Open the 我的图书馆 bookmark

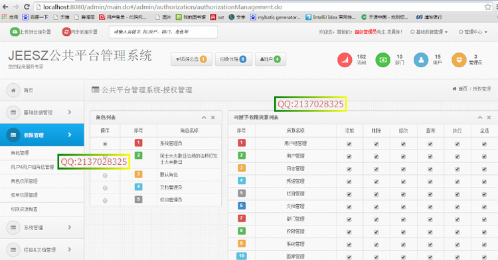[191, 17]
